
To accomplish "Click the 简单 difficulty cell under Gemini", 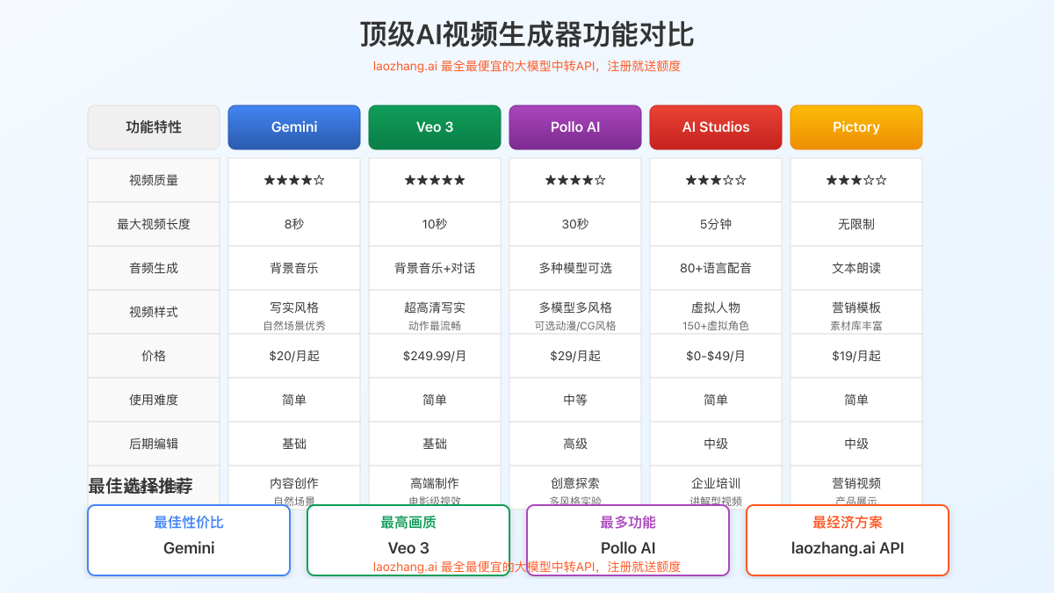I will click(294, 400).
